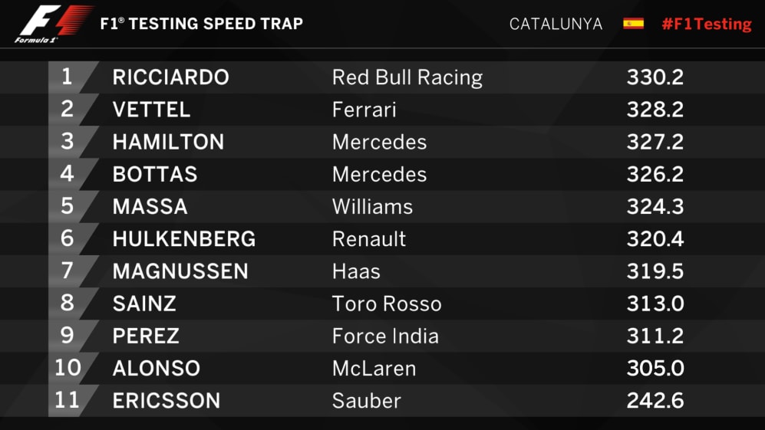Click the Formula 1 logo

click(52, 24)
